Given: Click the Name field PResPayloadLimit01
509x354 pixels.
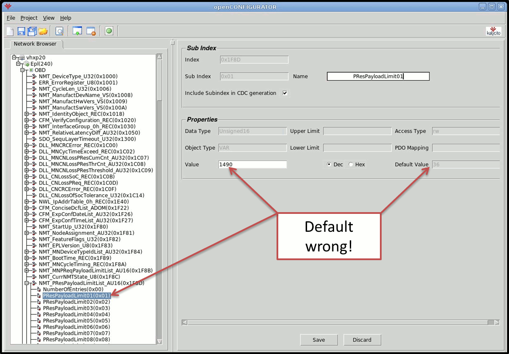Looking at the screenshot, I should 378,76.
